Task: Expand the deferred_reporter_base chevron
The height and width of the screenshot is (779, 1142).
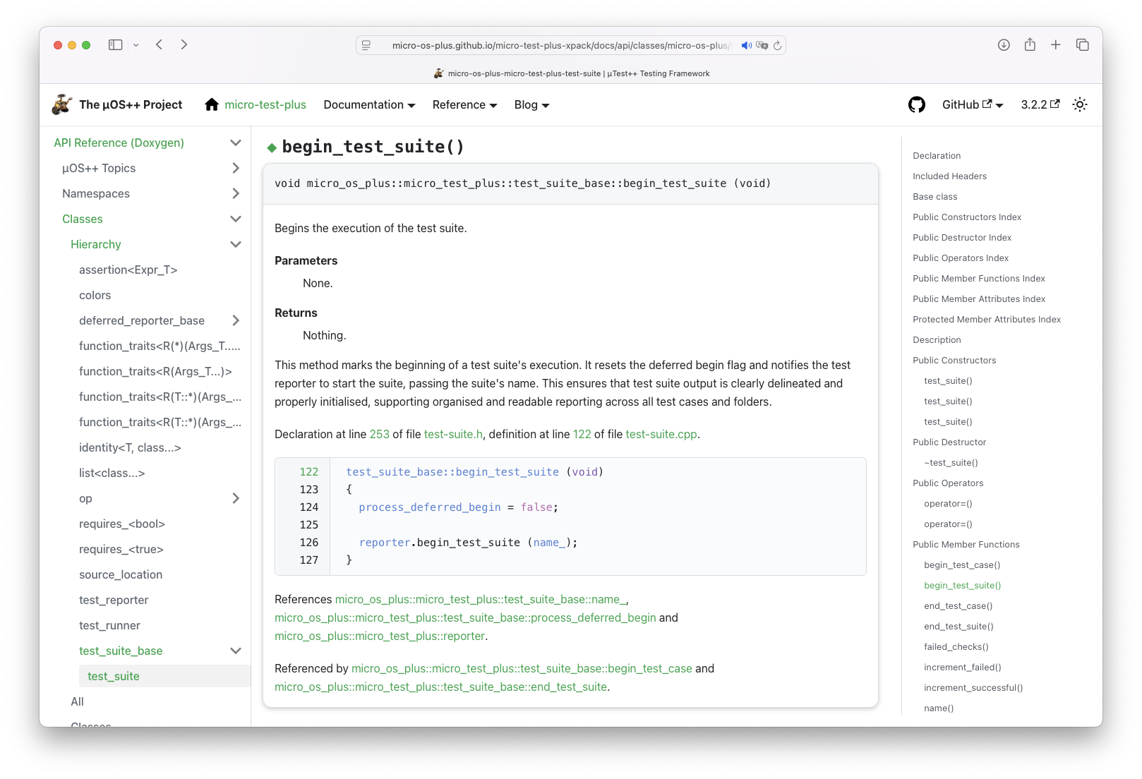Action: pyautogui.click(x=236, y=320)
